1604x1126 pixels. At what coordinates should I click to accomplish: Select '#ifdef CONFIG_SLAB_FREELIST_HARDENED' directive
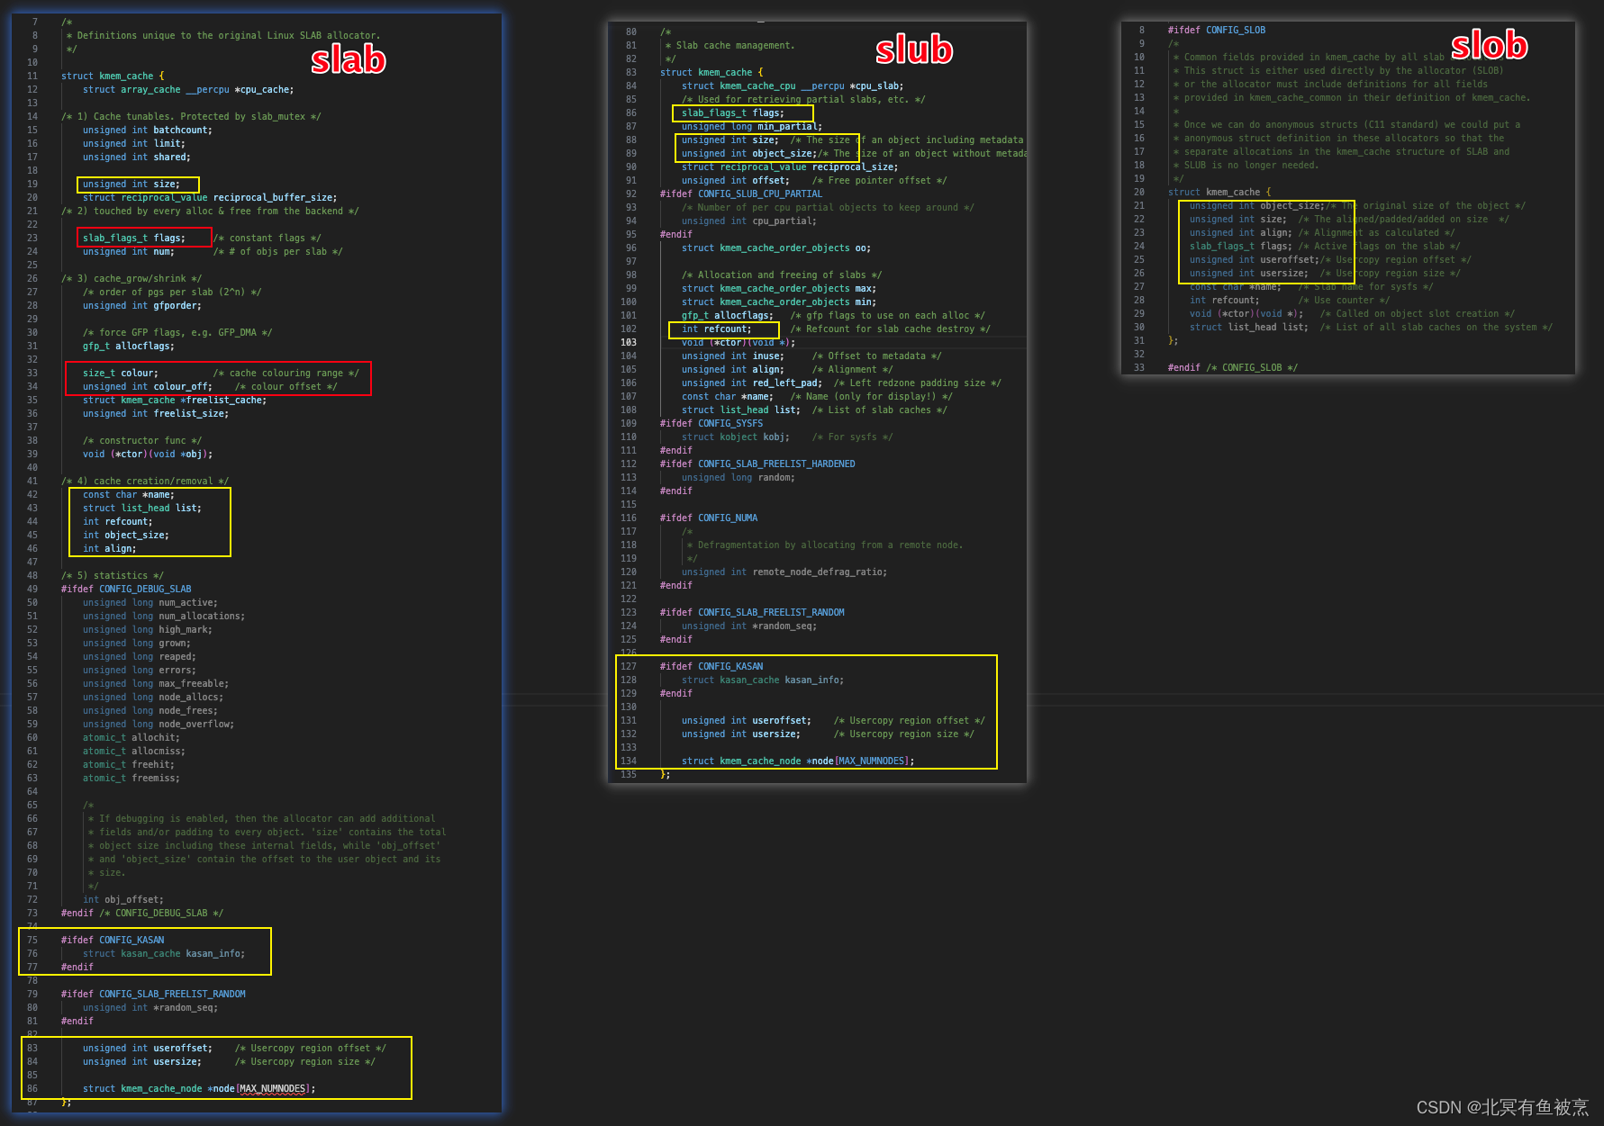pos(757,464)
